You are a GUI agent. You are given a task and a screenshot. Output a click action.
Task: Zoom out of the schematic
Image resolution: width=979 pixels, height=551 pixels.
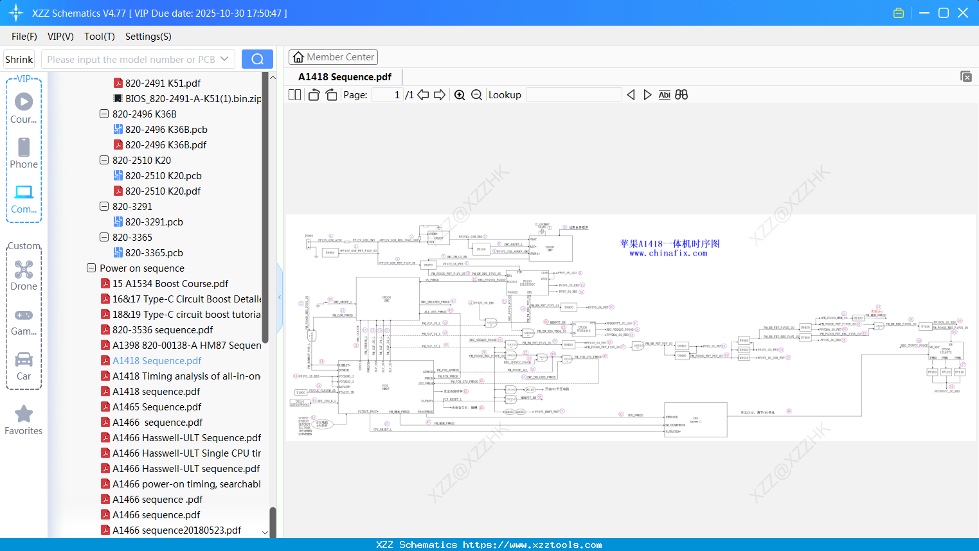click(x=476, y=95)
